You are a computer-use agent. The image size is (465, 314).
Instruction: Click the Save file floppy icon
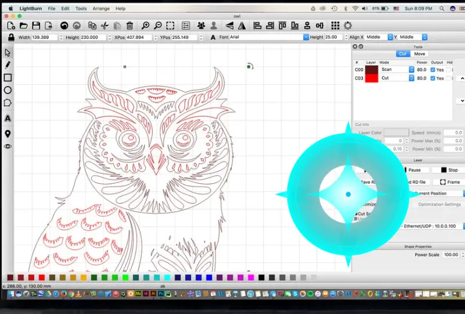click(36, 26)
